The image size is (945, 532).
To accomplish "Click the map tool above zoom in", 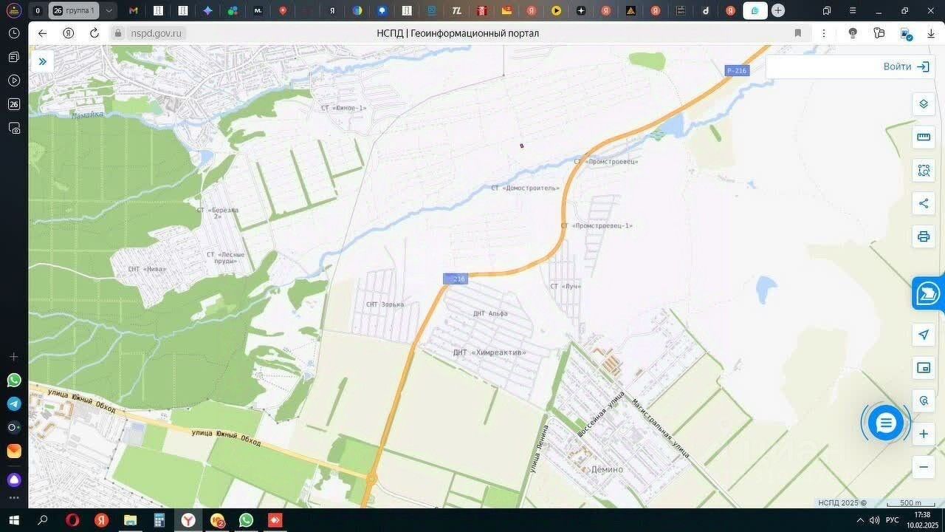I will point(924,400).
